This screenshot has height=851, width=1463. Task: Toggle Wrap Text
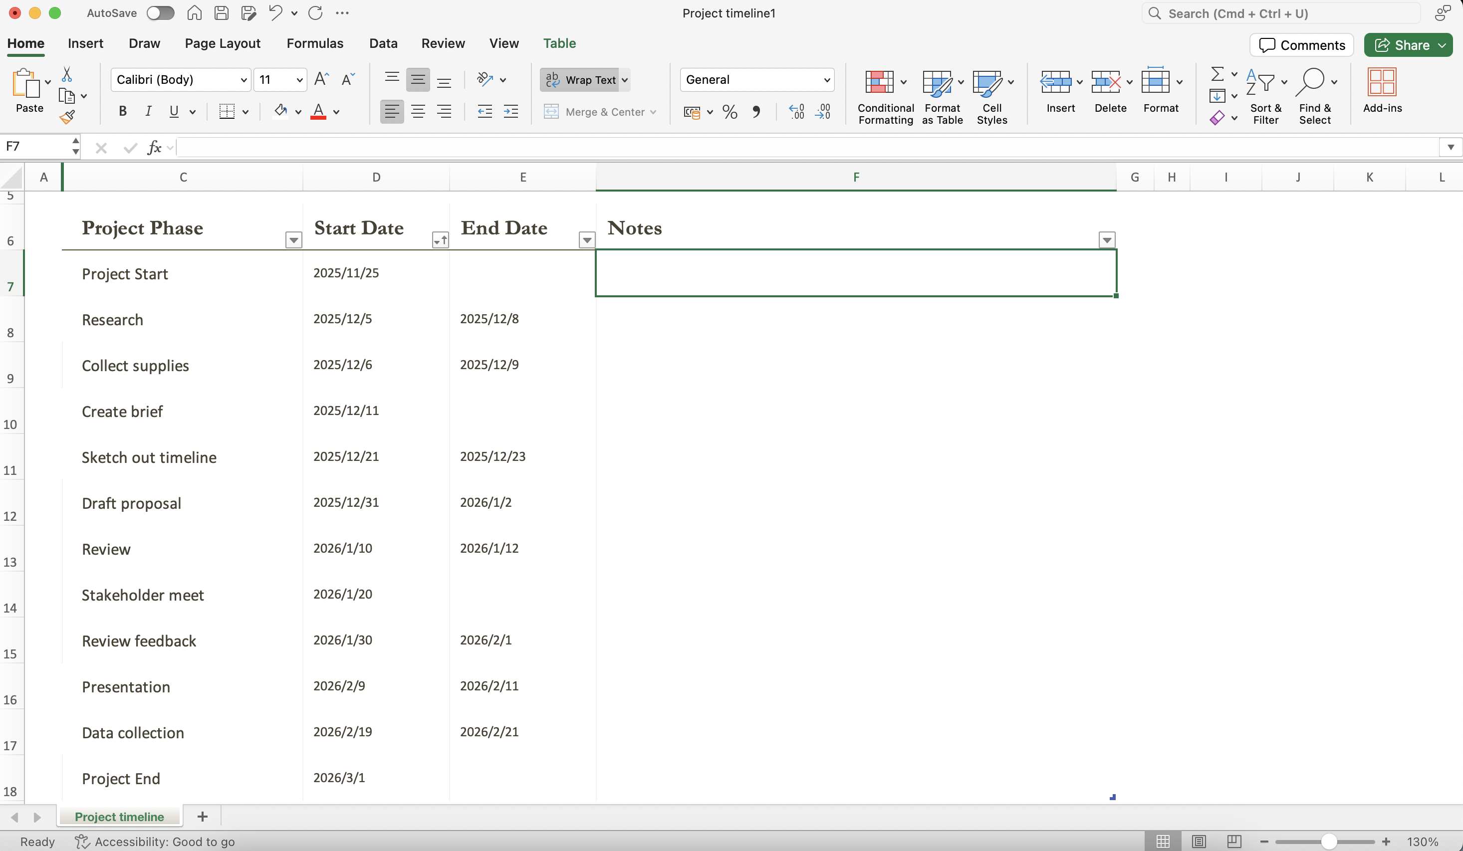pos(580,79)
